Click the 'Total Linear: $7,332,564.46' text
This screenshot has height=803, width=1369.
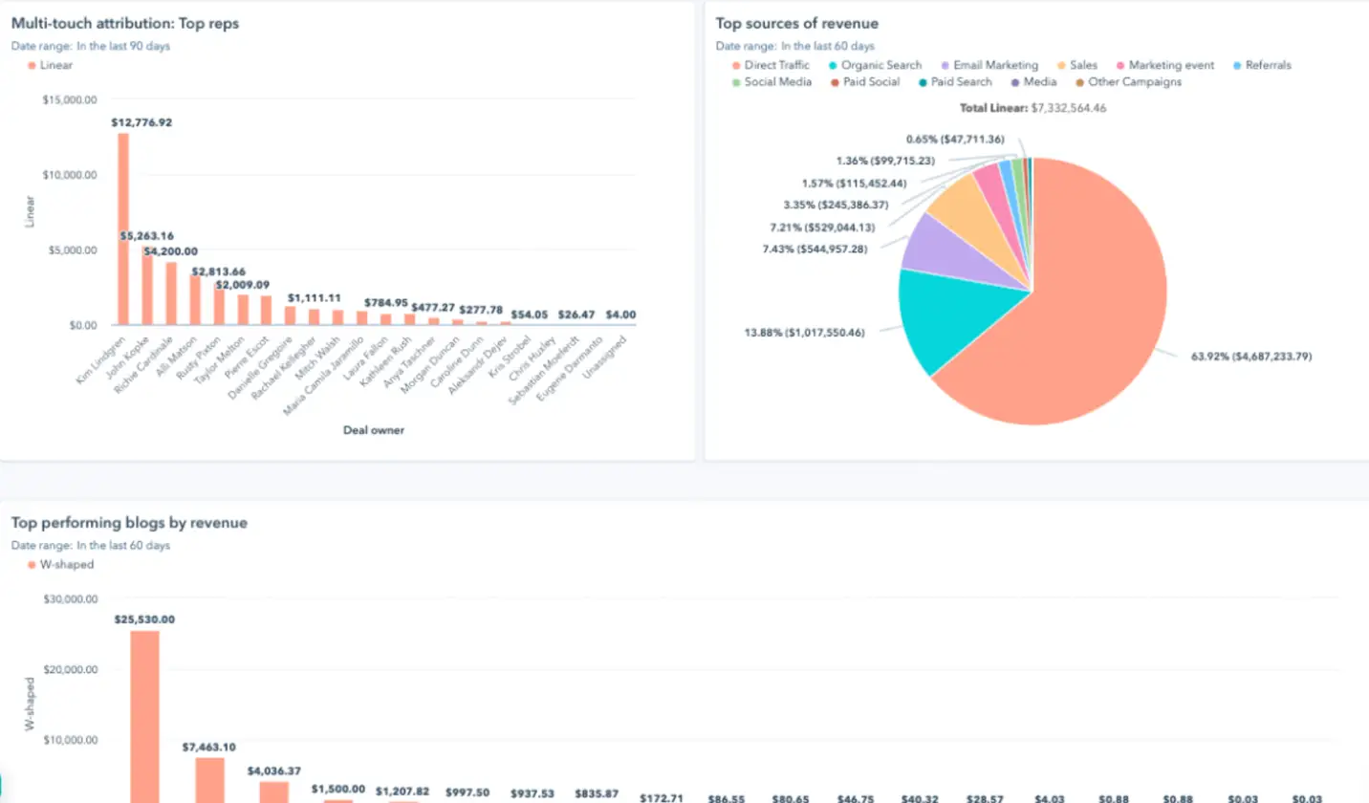1032,108
